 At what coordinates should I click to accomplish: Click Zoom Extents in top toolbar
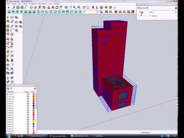pyautogui.click(x=79, y=8)
